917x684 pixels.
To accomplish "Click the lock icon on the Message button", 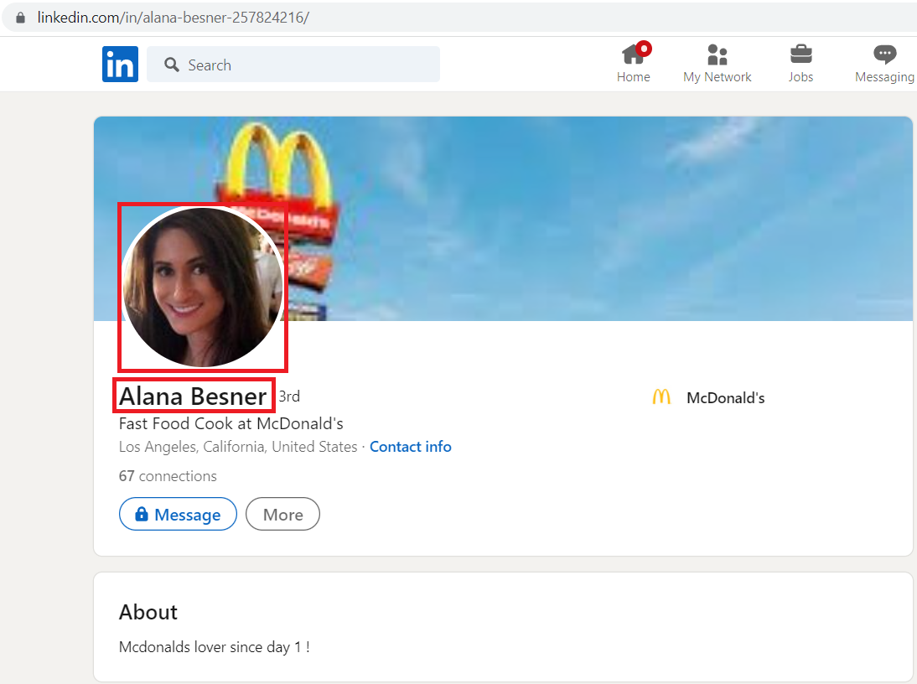I will [142, 514].
